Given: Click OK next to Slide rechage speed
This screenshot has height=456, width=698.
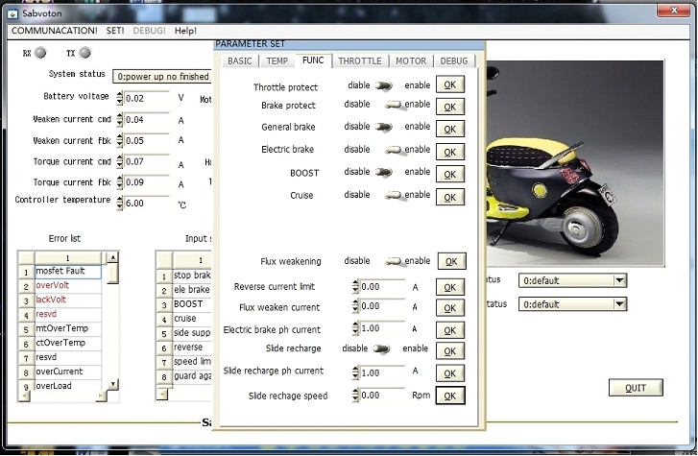Looking at the screenshot, I should [450, 396].
